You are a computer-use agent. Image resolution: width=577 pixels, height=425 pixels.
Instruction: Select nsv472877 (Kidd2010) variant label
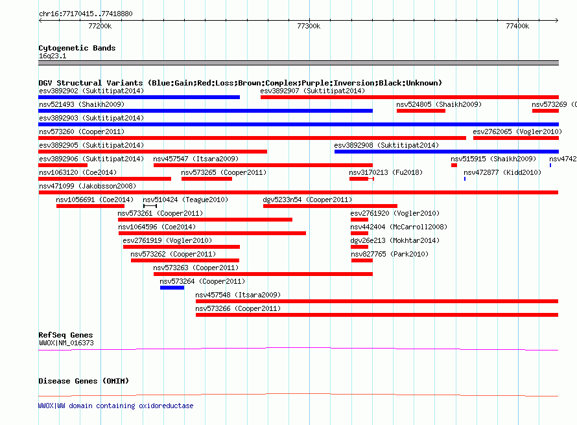click(x=502, y=172)
